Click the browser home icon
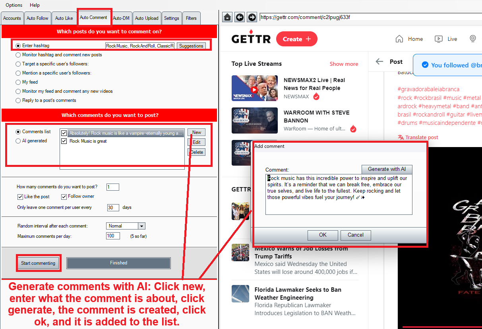This screenshot has height=329, width=482. (227, 17)
